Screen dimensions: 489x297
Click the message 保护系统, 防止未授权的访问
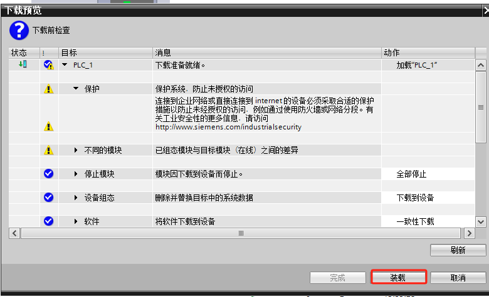(x=204, y=89)
